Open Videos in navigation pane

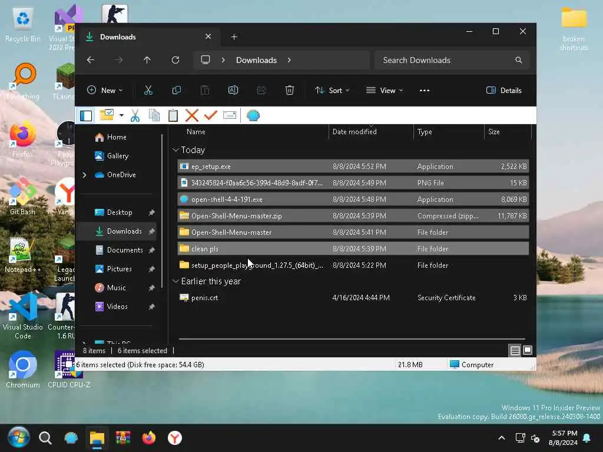point(117,306)
